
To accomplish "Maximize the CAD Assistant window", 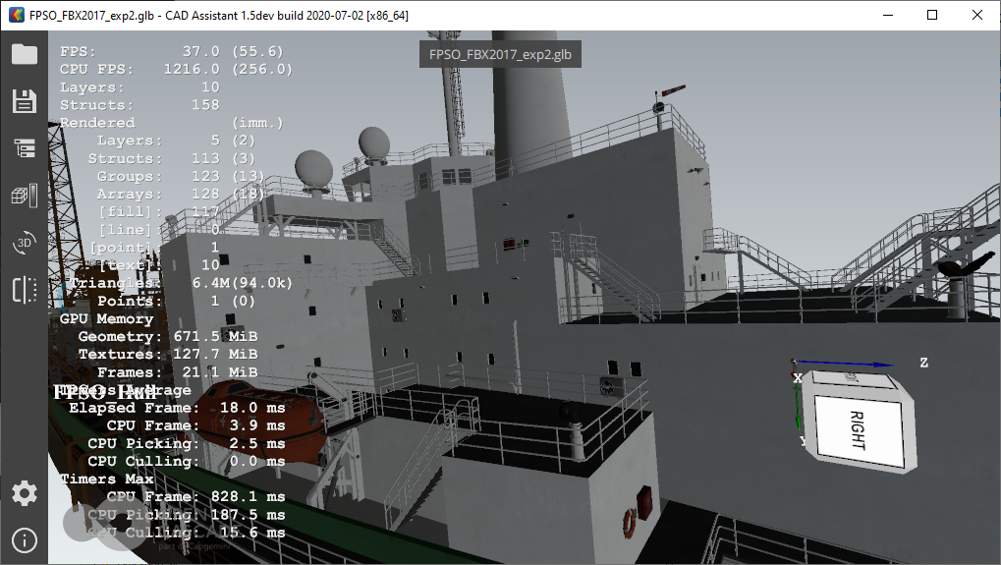I will coord(932,16).
